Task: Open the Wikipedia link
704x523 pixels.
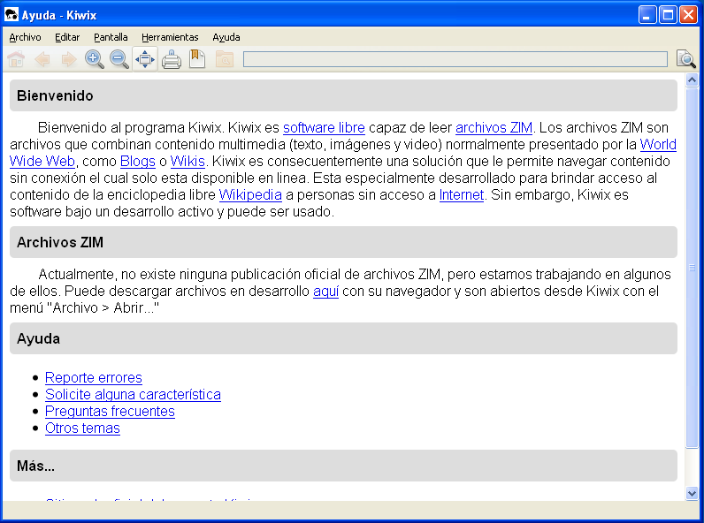Action: coord(250,195)
